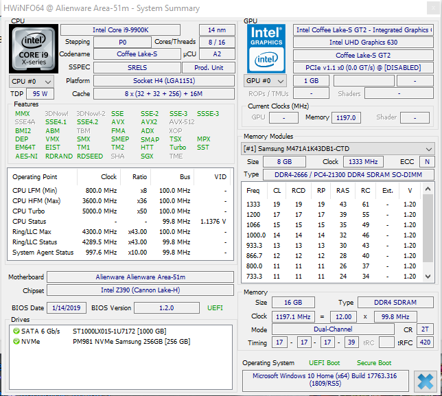Click the SRELS SSPEC value

[x=137, y=68]
